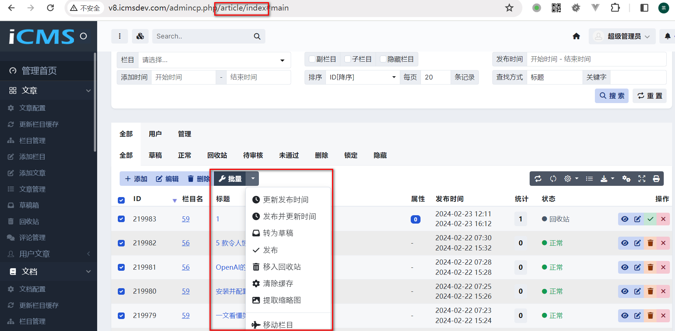The image size is (675, 331).
Task: Click trash icon for article 219982
Action: [650, 243]
